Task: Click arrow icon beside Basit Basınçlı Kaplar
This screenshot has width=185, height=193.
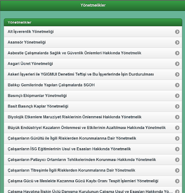Action: (x=177, y=106)
